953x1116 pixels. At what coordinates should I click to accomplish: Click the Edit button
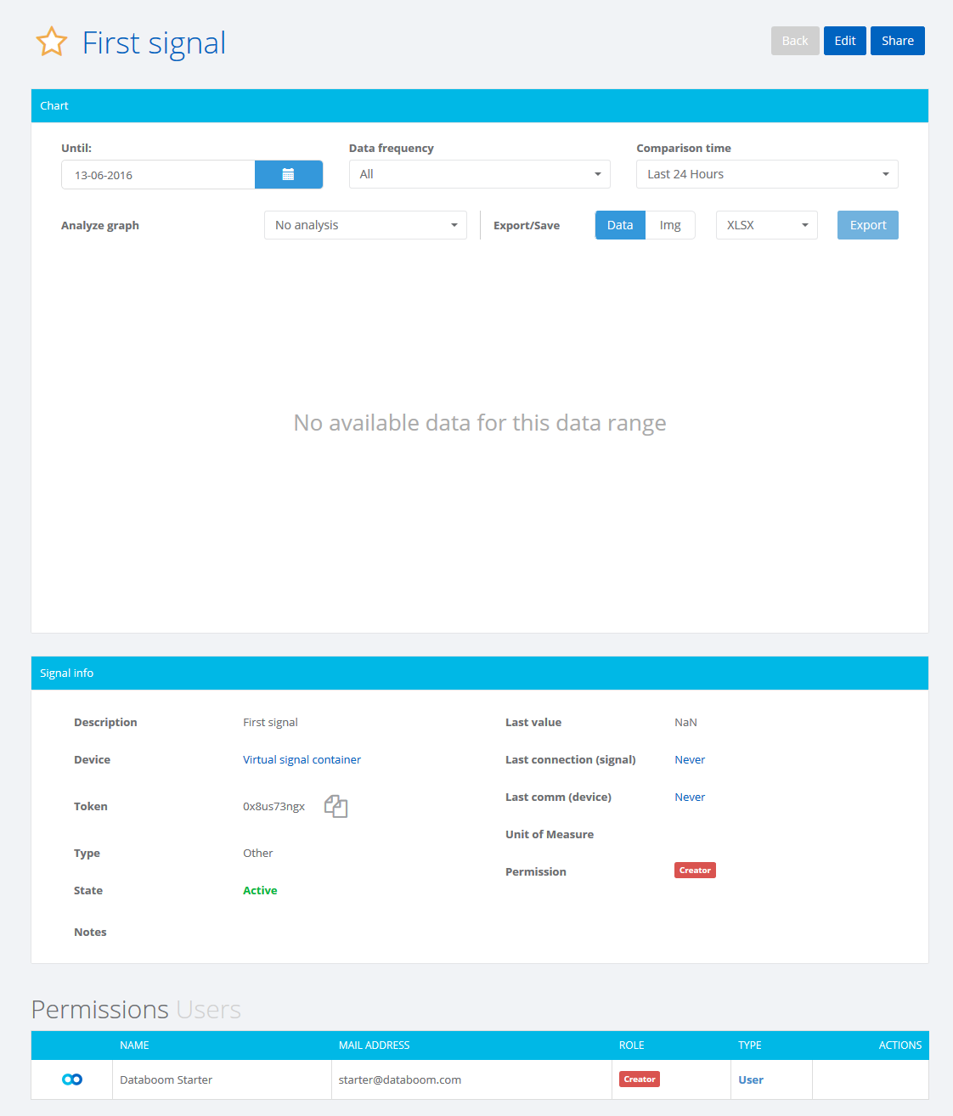[845, 41]
